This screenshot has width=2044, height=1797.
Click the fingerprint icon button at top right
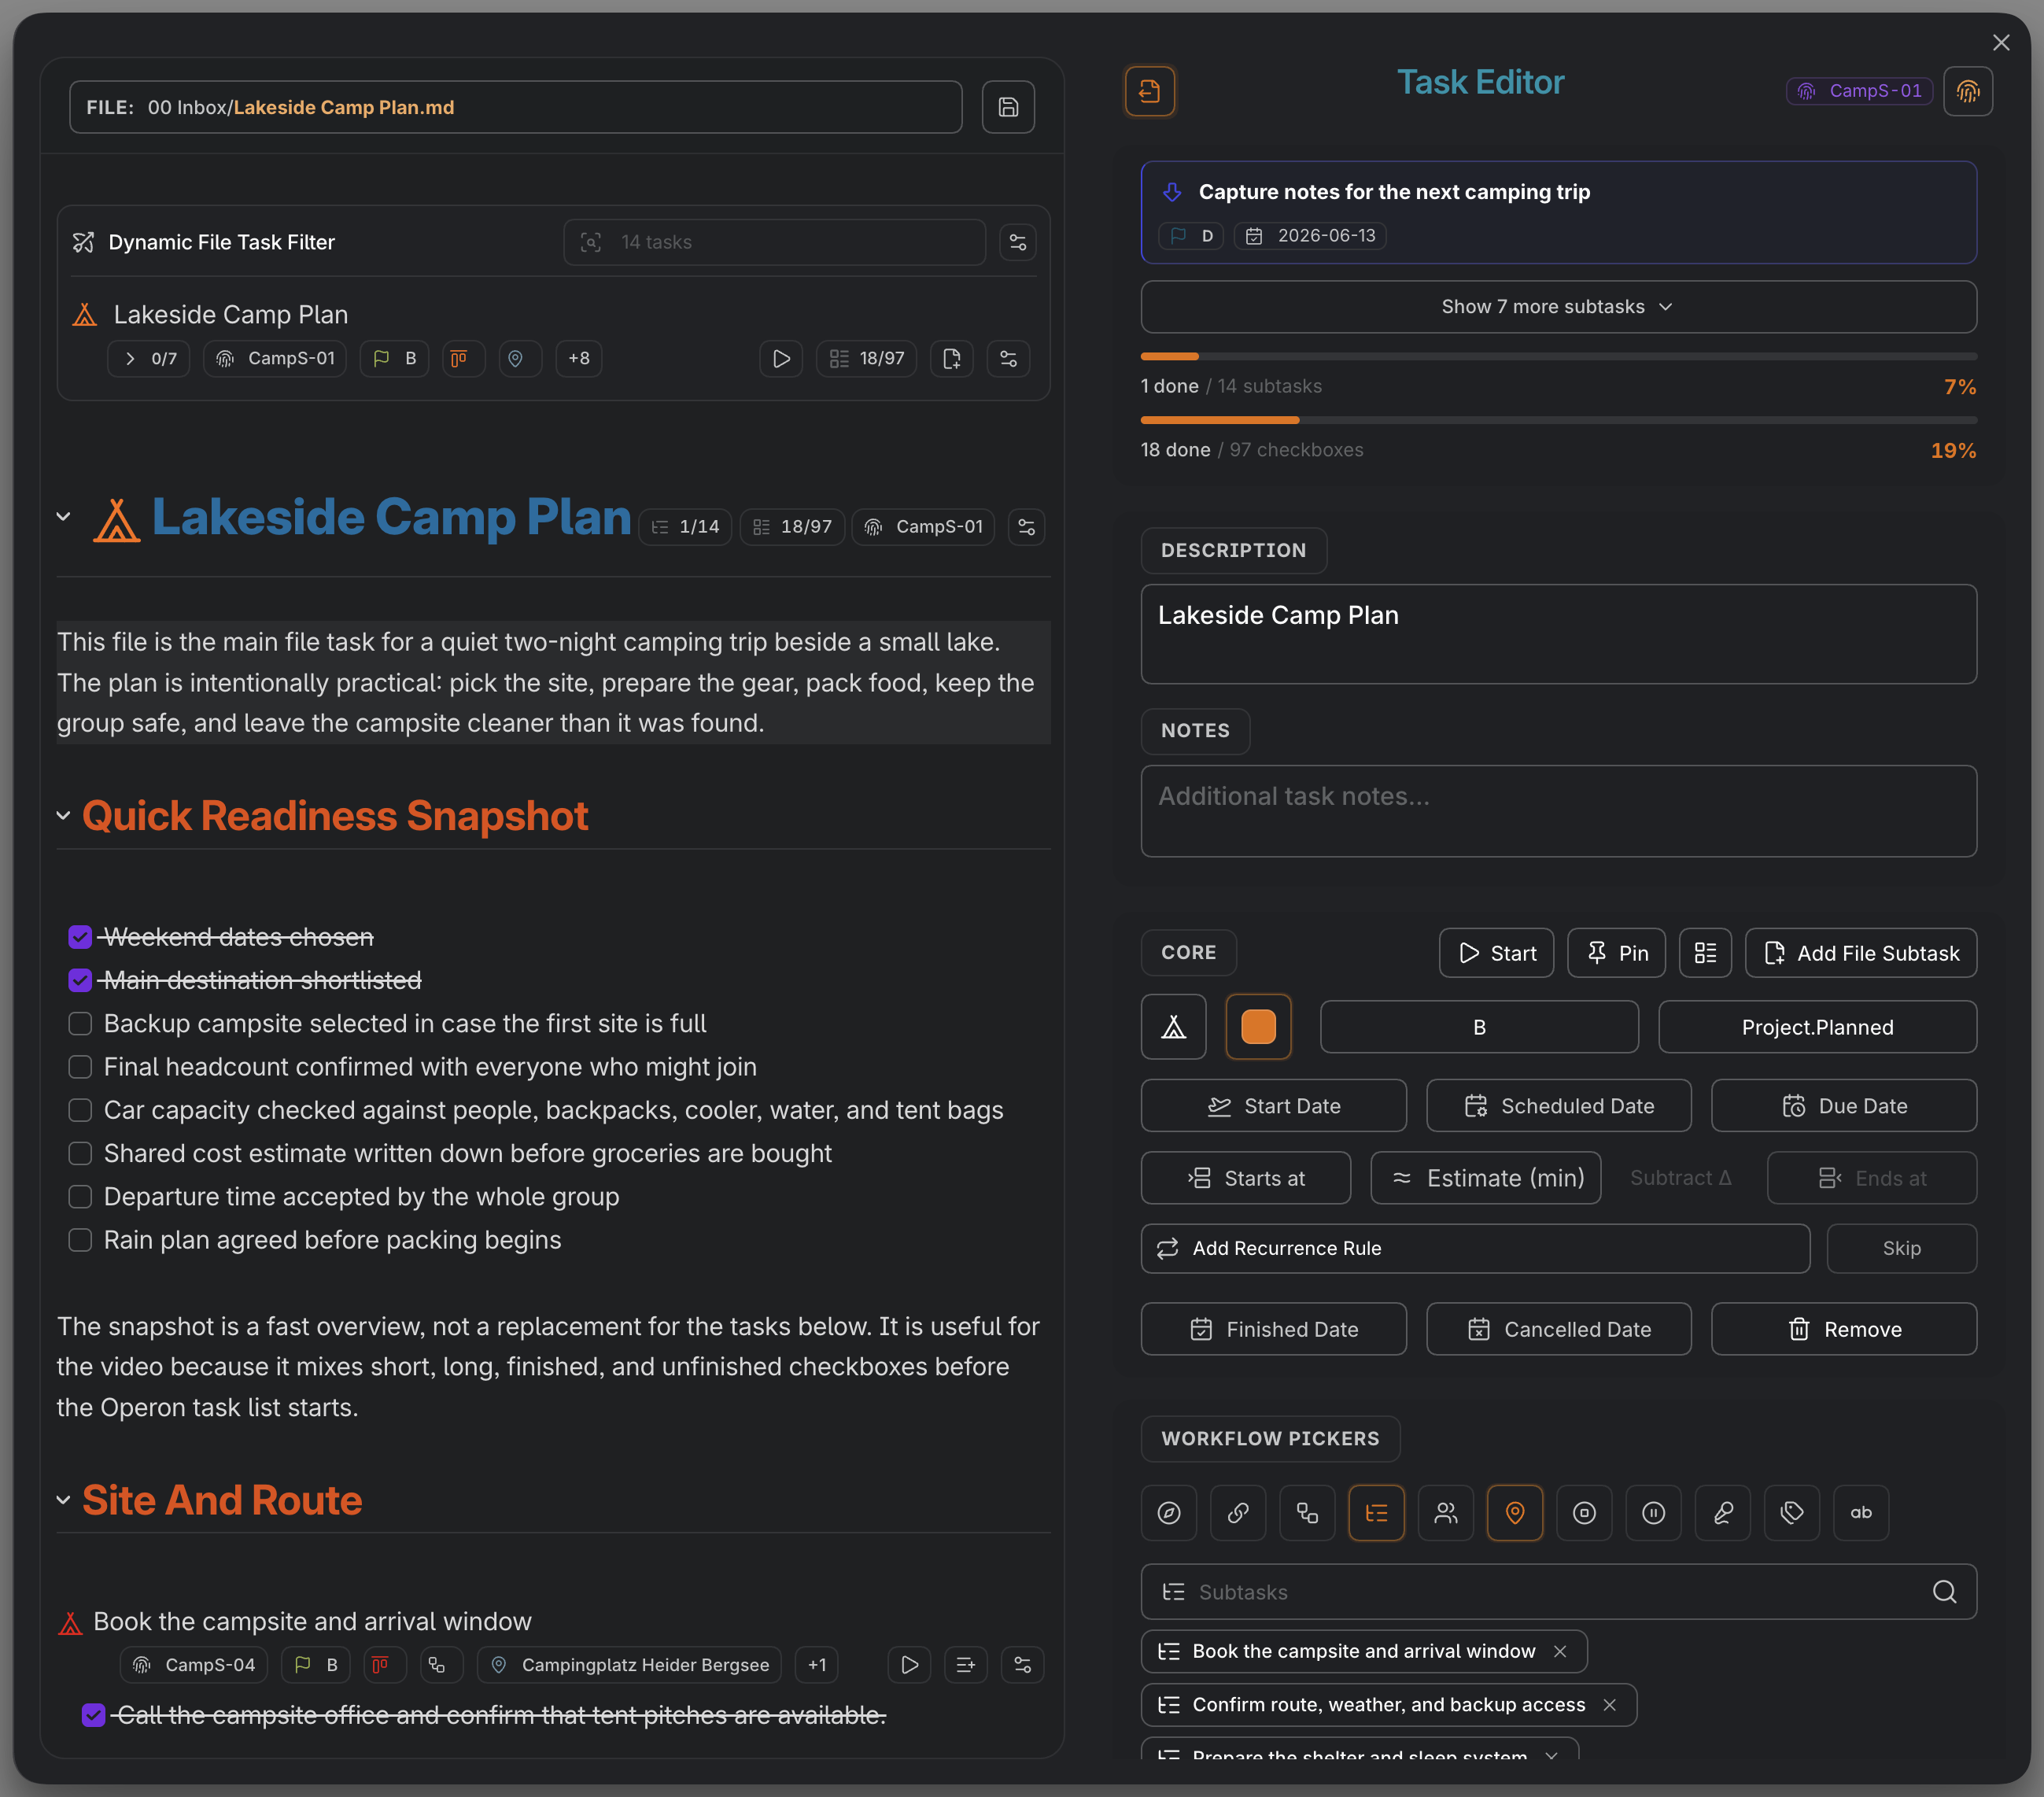click(x=1967, y=91)
